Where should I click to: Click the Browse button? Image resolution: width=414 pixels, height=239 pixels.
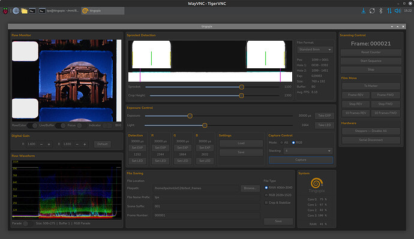(x=250, y=188)
